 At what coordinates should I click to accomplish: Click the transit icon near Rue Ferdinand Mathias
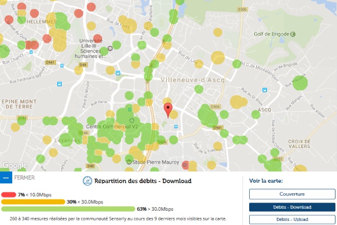pos(60,83)
